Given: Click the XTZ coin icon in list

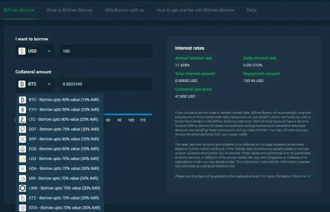Looking at the screenshot, I should 22,198.
